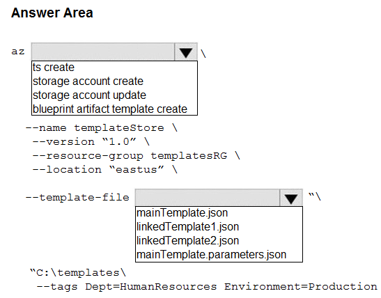
Task: Click the '--template-file' label text
Action: [77, 198]
